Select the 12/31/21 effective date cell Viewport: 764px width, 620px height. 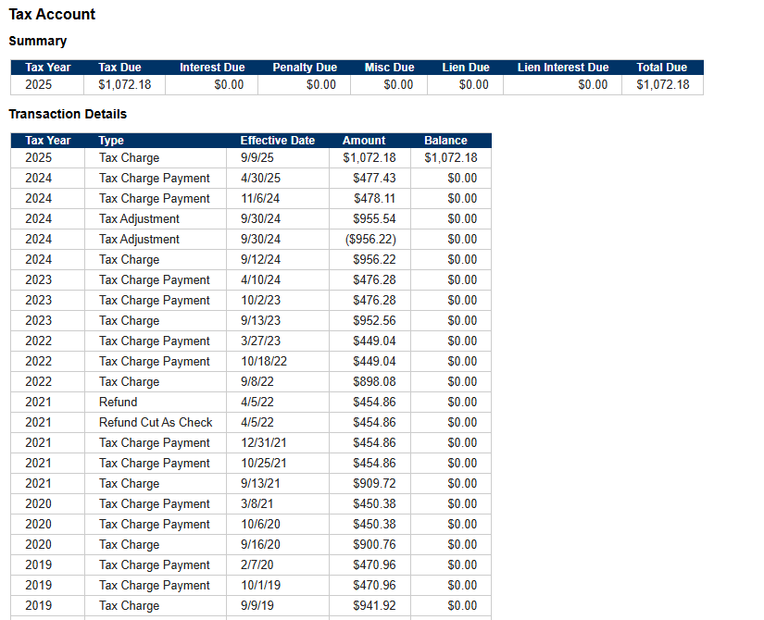pos(263,443)
